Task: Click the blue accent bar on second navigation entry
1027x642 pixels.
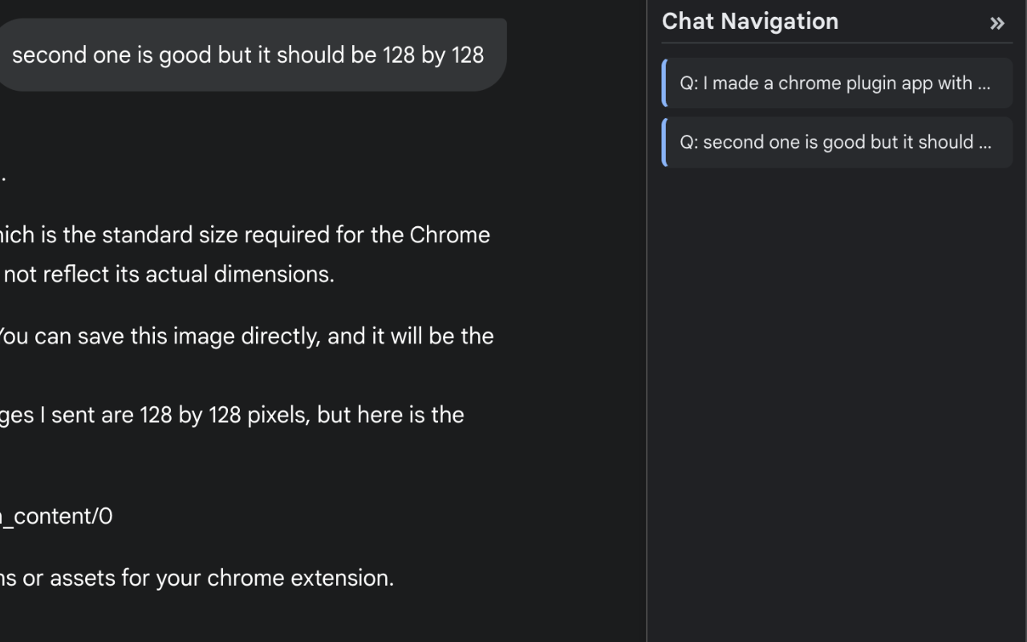Action: click(664, 142)
